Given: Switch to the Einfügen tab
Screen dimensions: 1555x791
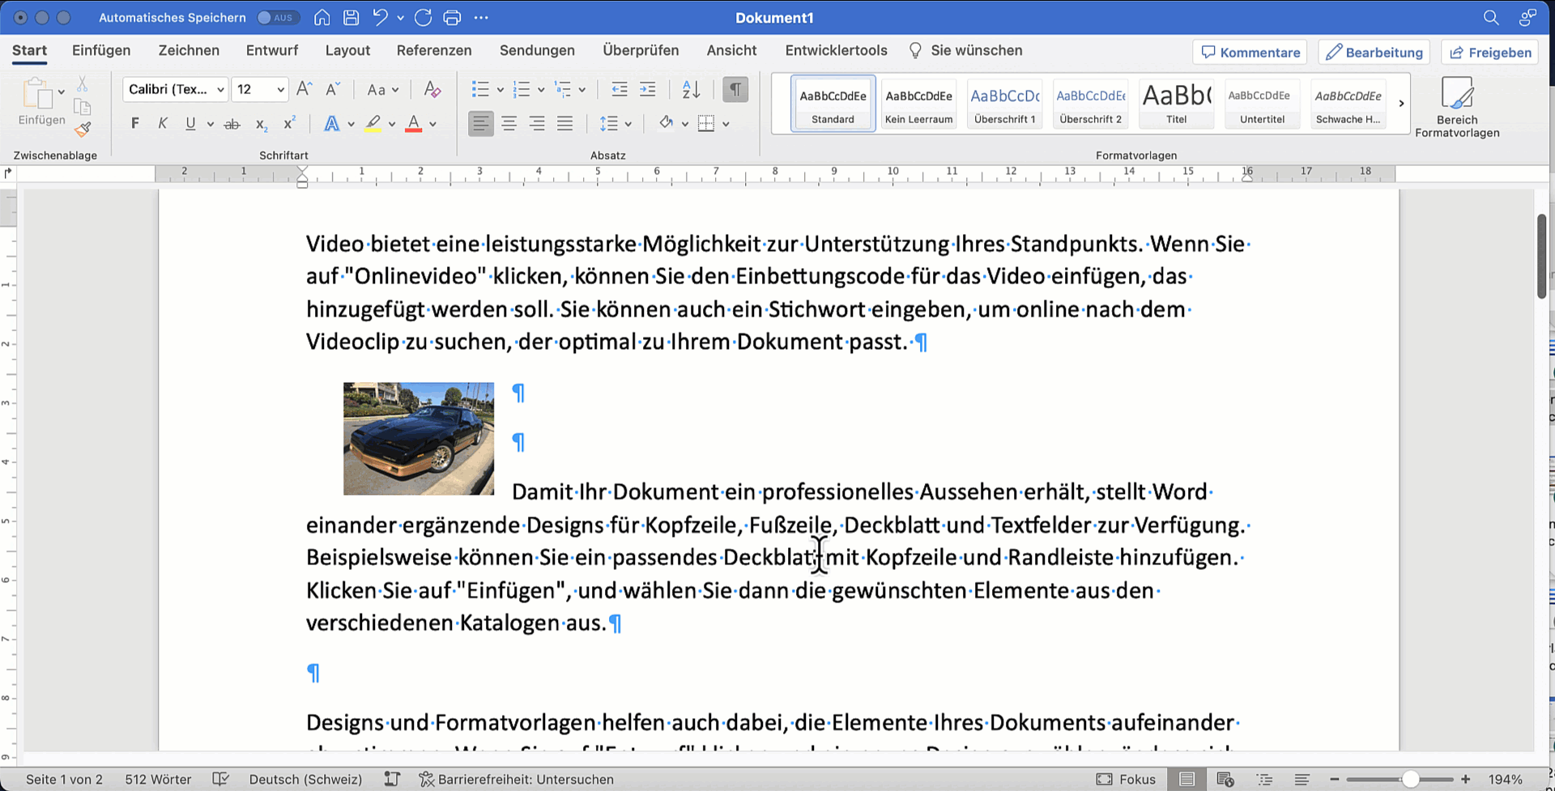Looking at the screenshot, I should pos(101,50).
